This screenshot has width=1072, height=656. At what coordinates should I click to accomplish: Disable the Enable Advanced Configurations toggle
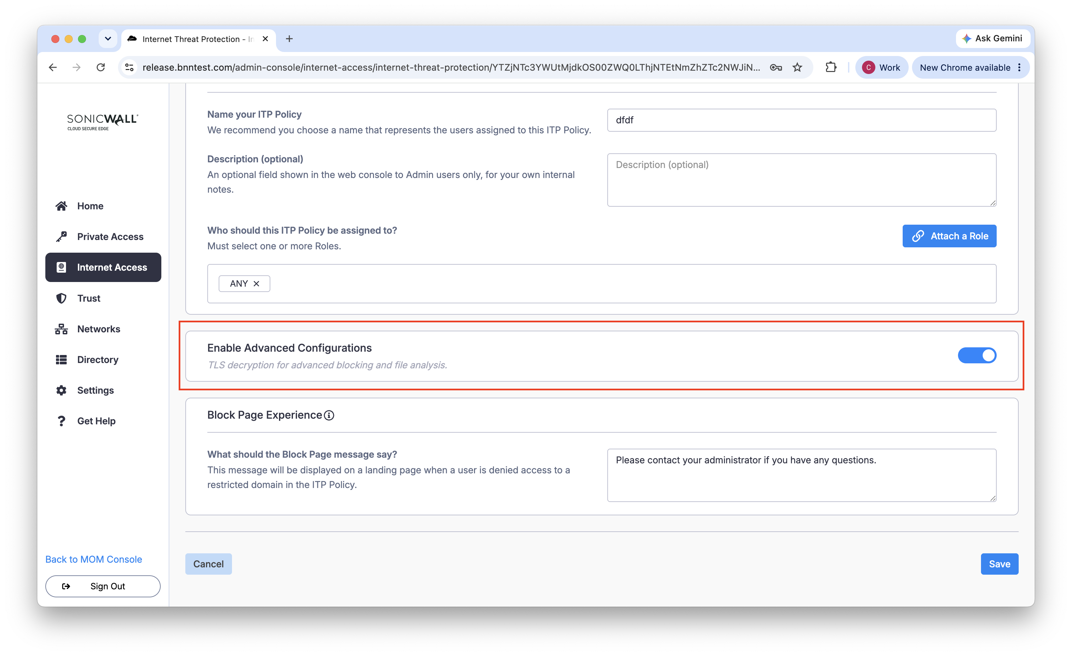tap(977, 355)
